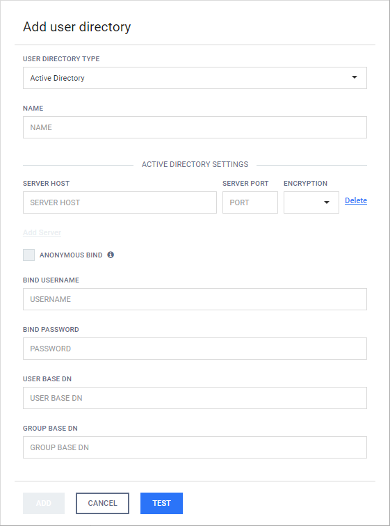Click the Anonymous Bind info icon
The image size is (390, 526).
(111, 255)
